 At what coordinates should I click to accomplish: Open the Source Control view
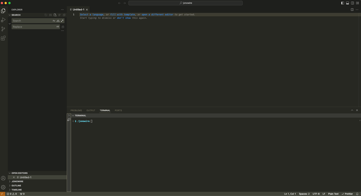[x=3, y=29]
